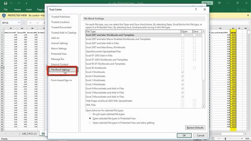This screenshot has height=141, width=251.
Task: Click the Ribbon Display Options icon
Action: tap(219, 3)
